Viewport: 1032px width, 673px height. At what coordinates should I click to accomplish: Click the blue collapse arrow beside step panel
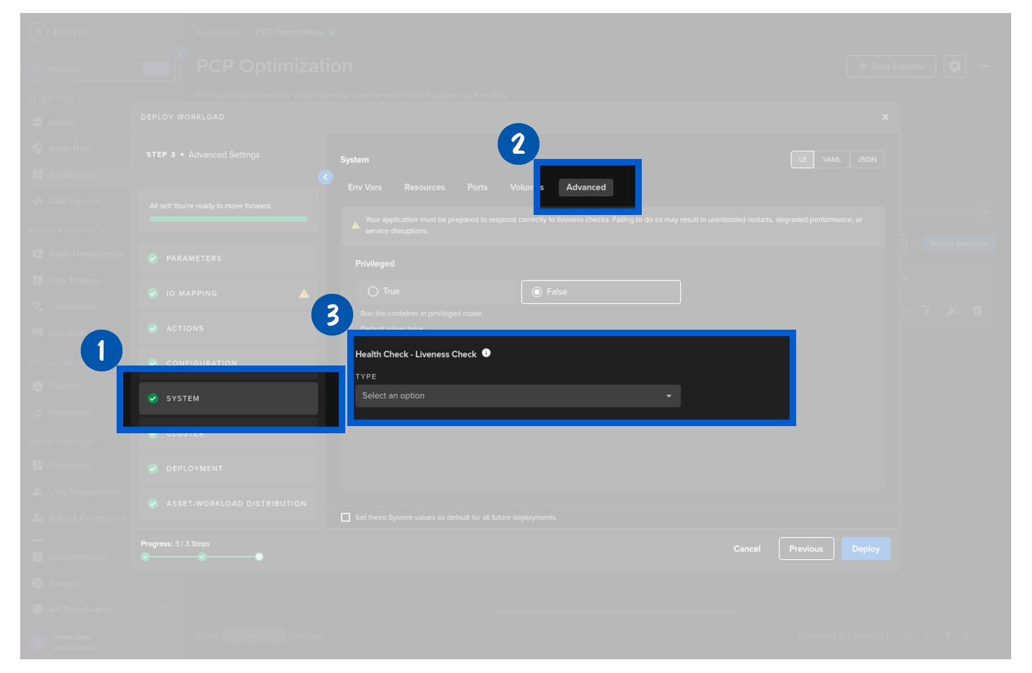coord(325,177)
